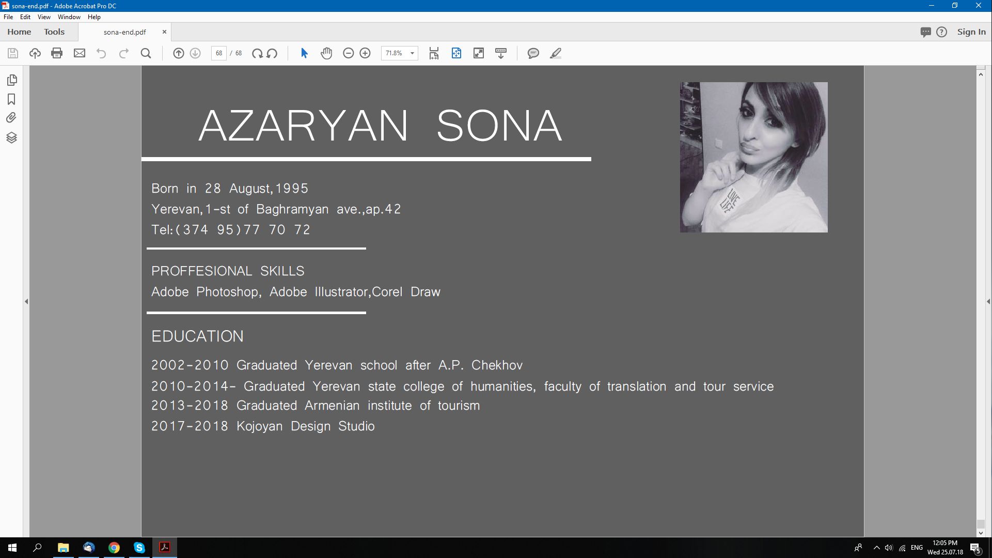Add a comment with speech bubble

coord(533,53)
